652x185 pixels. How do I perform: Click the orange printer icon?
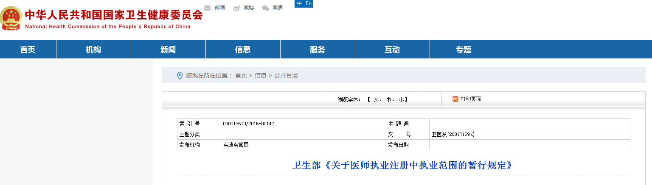[455, 99]
